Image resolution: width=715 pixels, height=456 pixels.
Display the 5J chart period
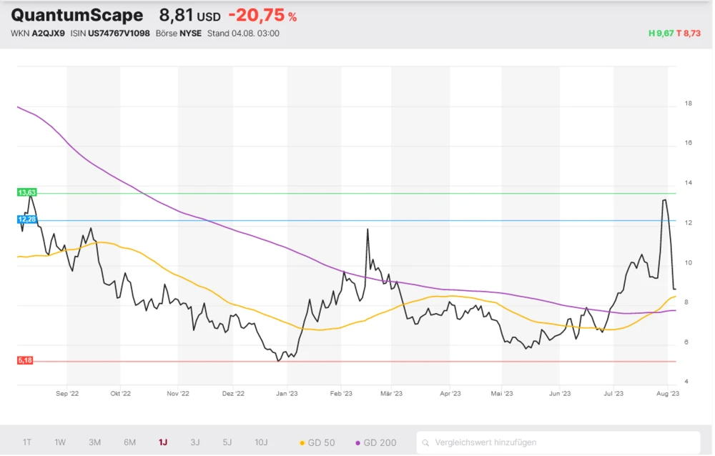[x=227, y=442]
